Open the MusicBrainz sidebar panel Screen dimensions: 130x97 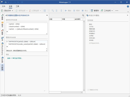pos(2,49)
